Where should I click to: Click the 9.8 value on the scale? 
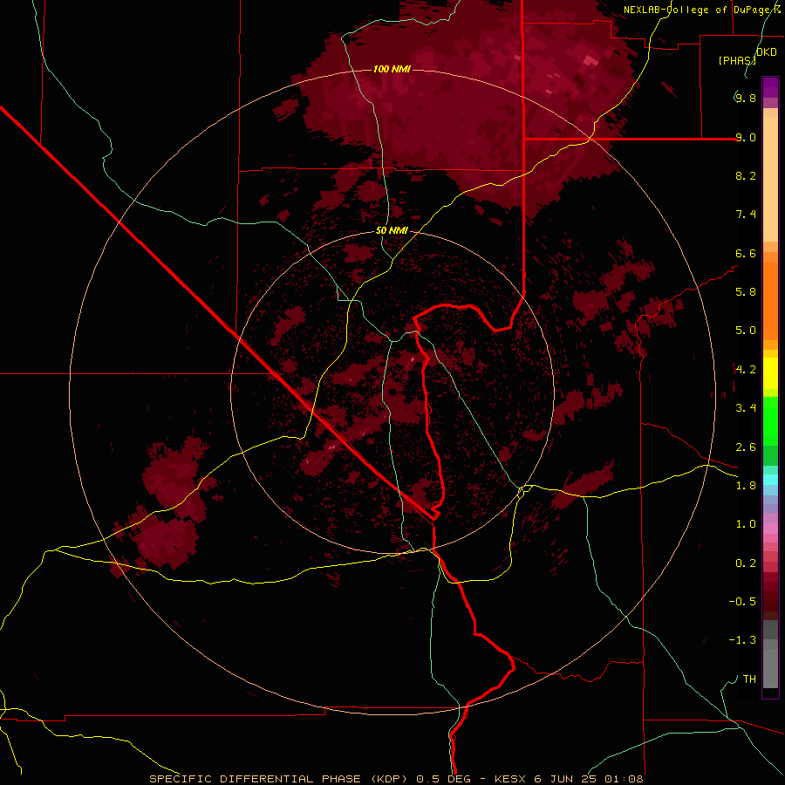(746, 98)
